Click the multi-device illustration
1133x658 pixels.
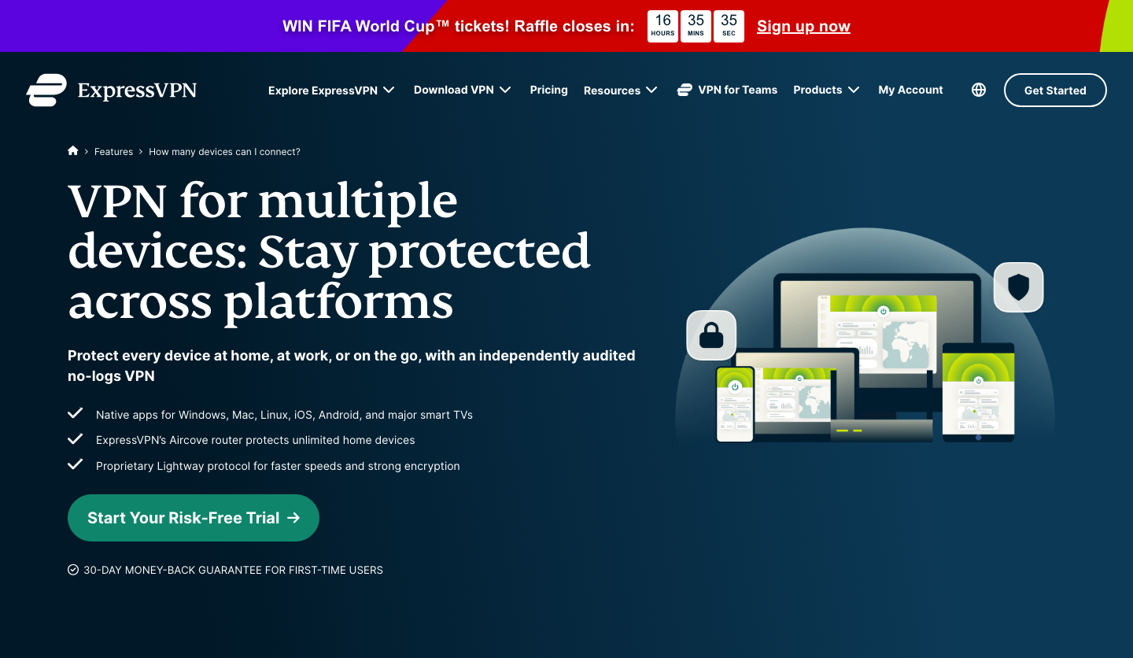coord(865,336)
